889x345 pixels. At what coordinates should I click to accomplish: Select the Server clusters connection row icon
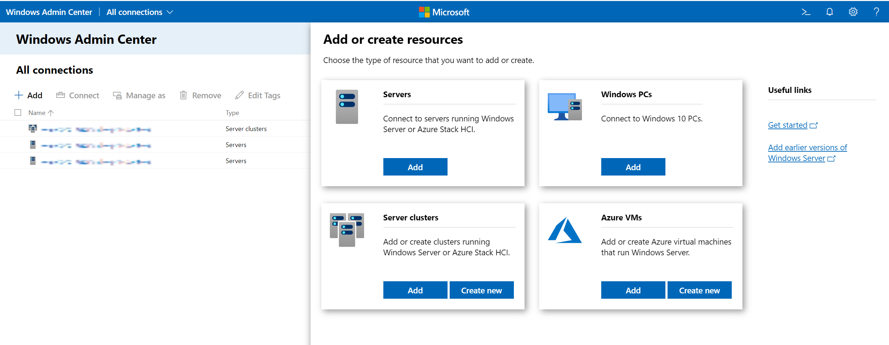click(33, 128)
